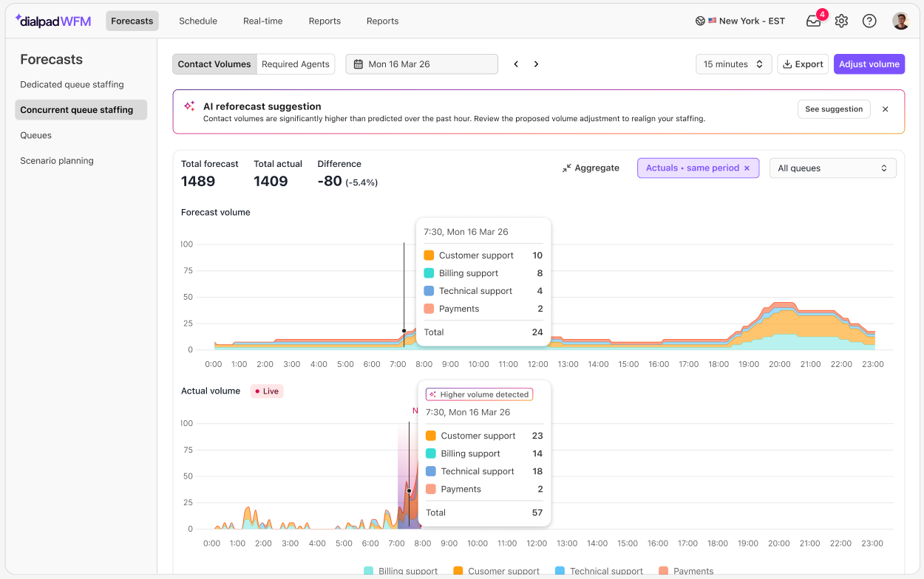Click the blue Technical support swatch beside 18

coord(431,471)
